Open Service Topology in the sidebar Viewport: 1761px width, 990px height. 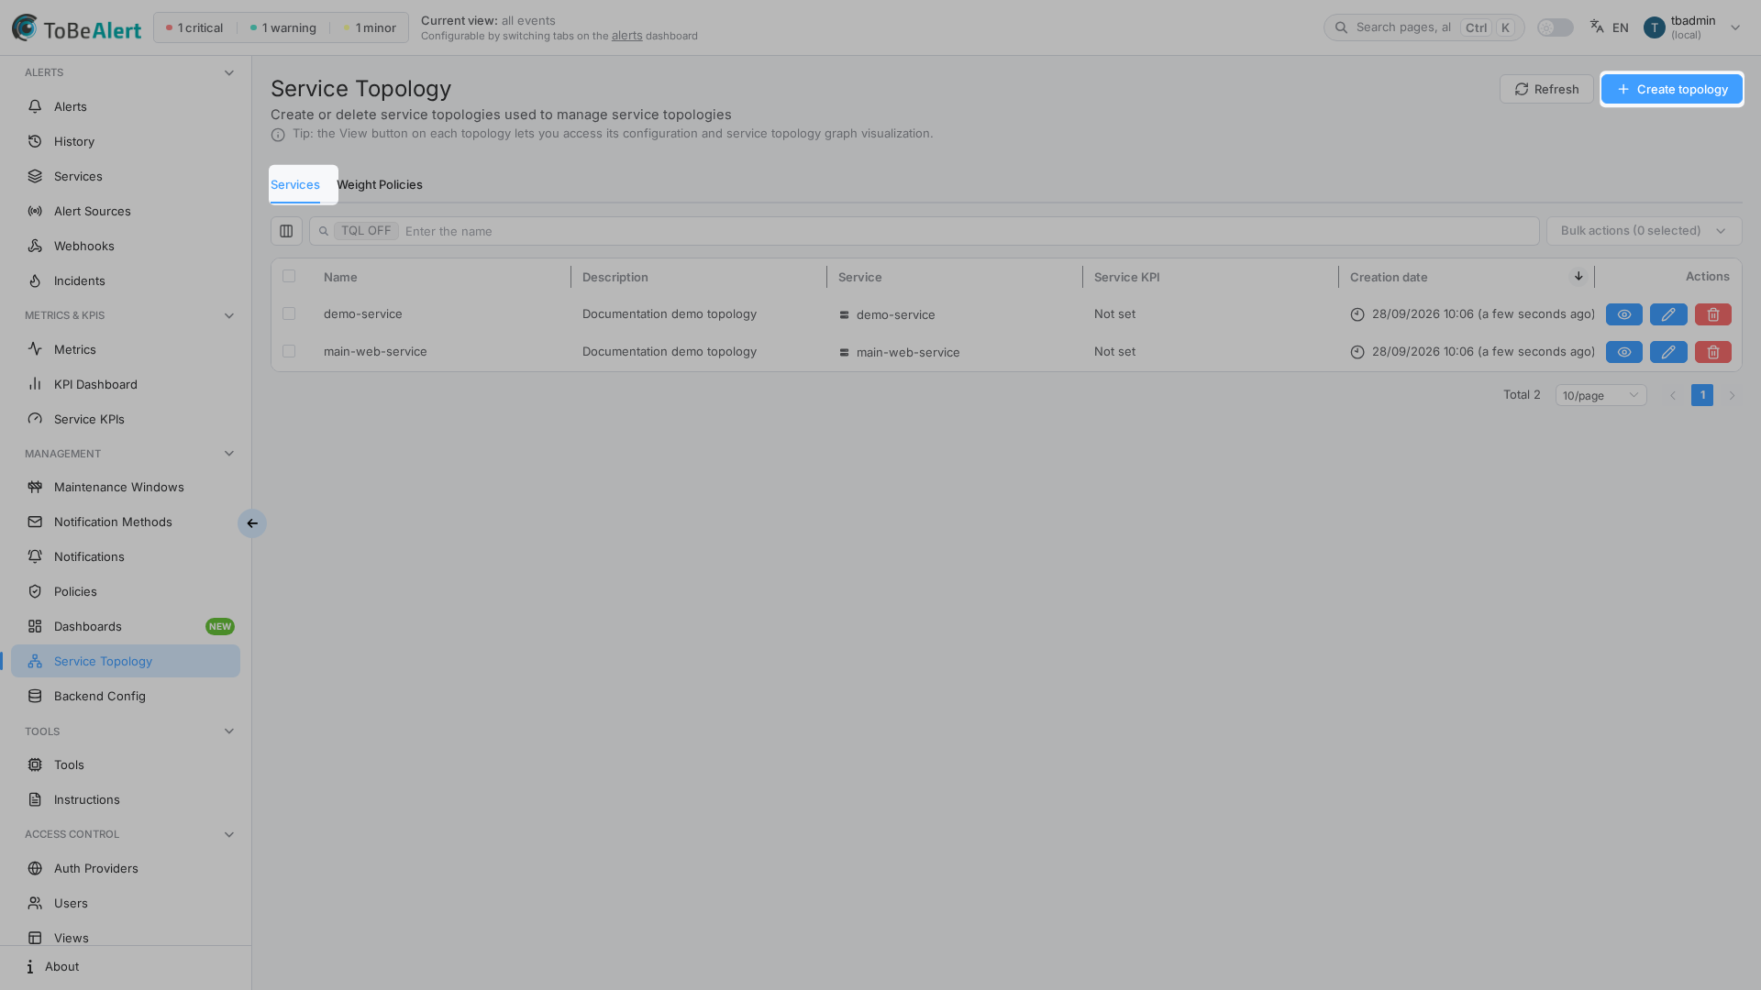(x=126, y=661)
